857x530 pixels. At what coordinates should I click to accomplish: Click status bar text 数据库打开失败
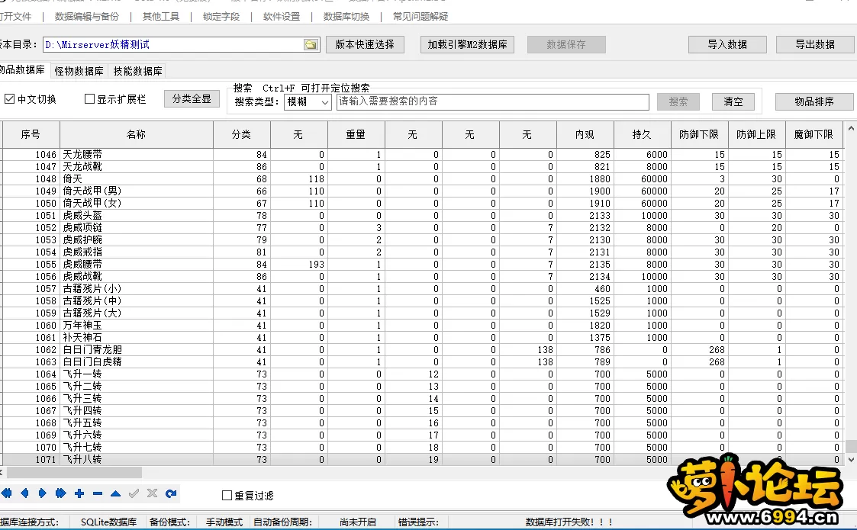[569, 522]
